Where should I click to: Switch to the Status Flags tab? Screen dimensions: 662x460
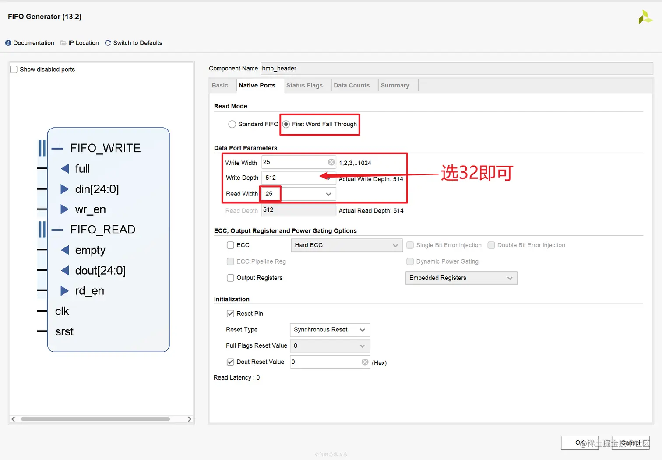tap(304, 85)
